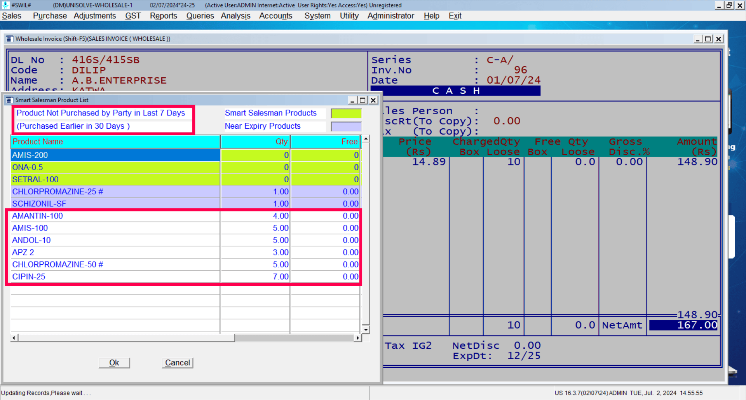Image resolution: width=746 pixels, height=400 pixels.
Task: Minimize the main SWIL application window
Action: [719, 5]
